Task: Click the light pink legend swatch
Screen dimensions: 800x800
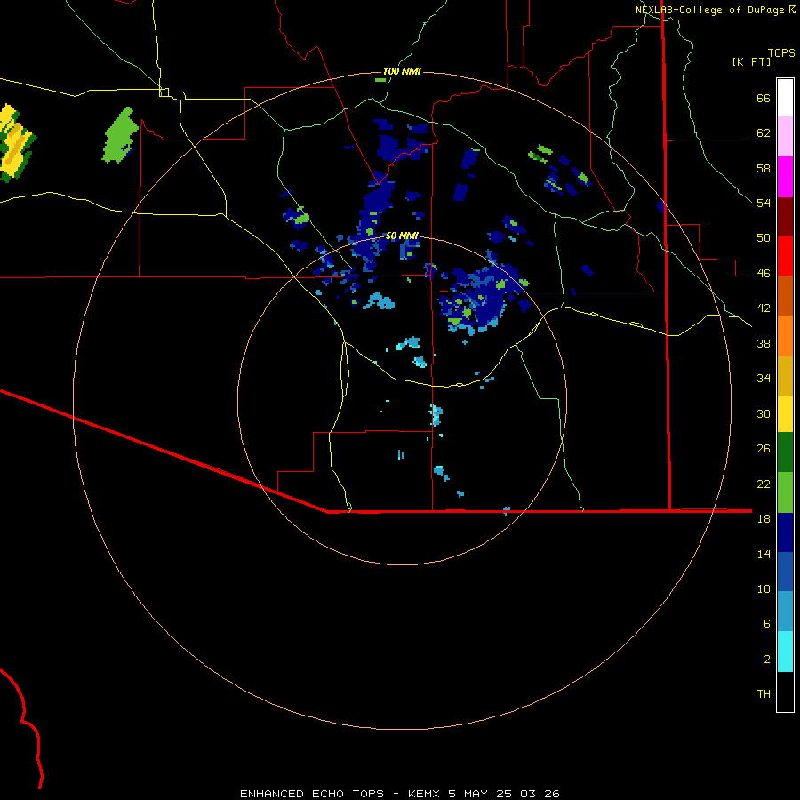Action: 785,137
